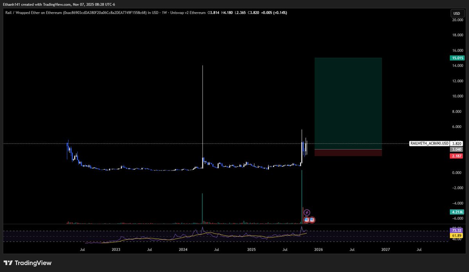
Task: Select the green profit zone of long position
Action: coord(348,103)
